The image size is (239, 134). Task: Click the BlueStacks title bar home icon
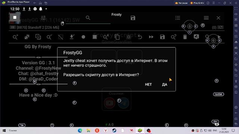(x=40, y=3)
